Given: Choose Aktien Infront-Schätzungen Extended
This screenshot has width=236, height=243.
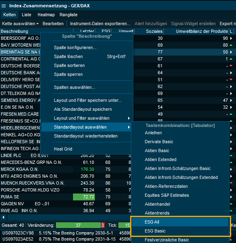Looking at the screenshot, I should click(x=180, y=177).
